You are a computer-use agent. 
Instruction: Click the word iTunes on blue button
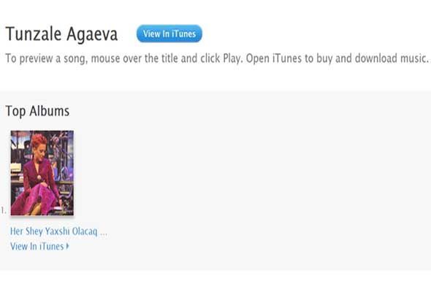pos(184,34)
